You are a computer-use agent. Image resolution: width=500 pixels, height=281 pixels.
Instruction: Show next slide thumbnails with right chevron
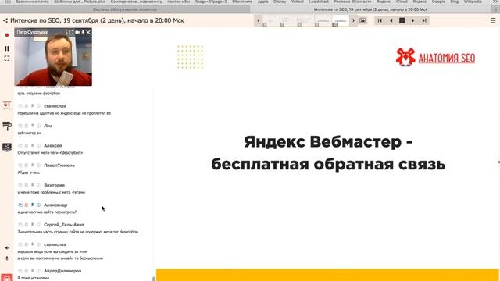pyautogui.click(x=353, y=20)
